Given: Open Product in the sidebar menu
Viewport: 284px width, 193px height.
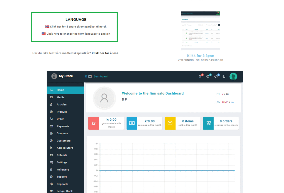Looking at the screenshot, I should (x=62, y=112).
